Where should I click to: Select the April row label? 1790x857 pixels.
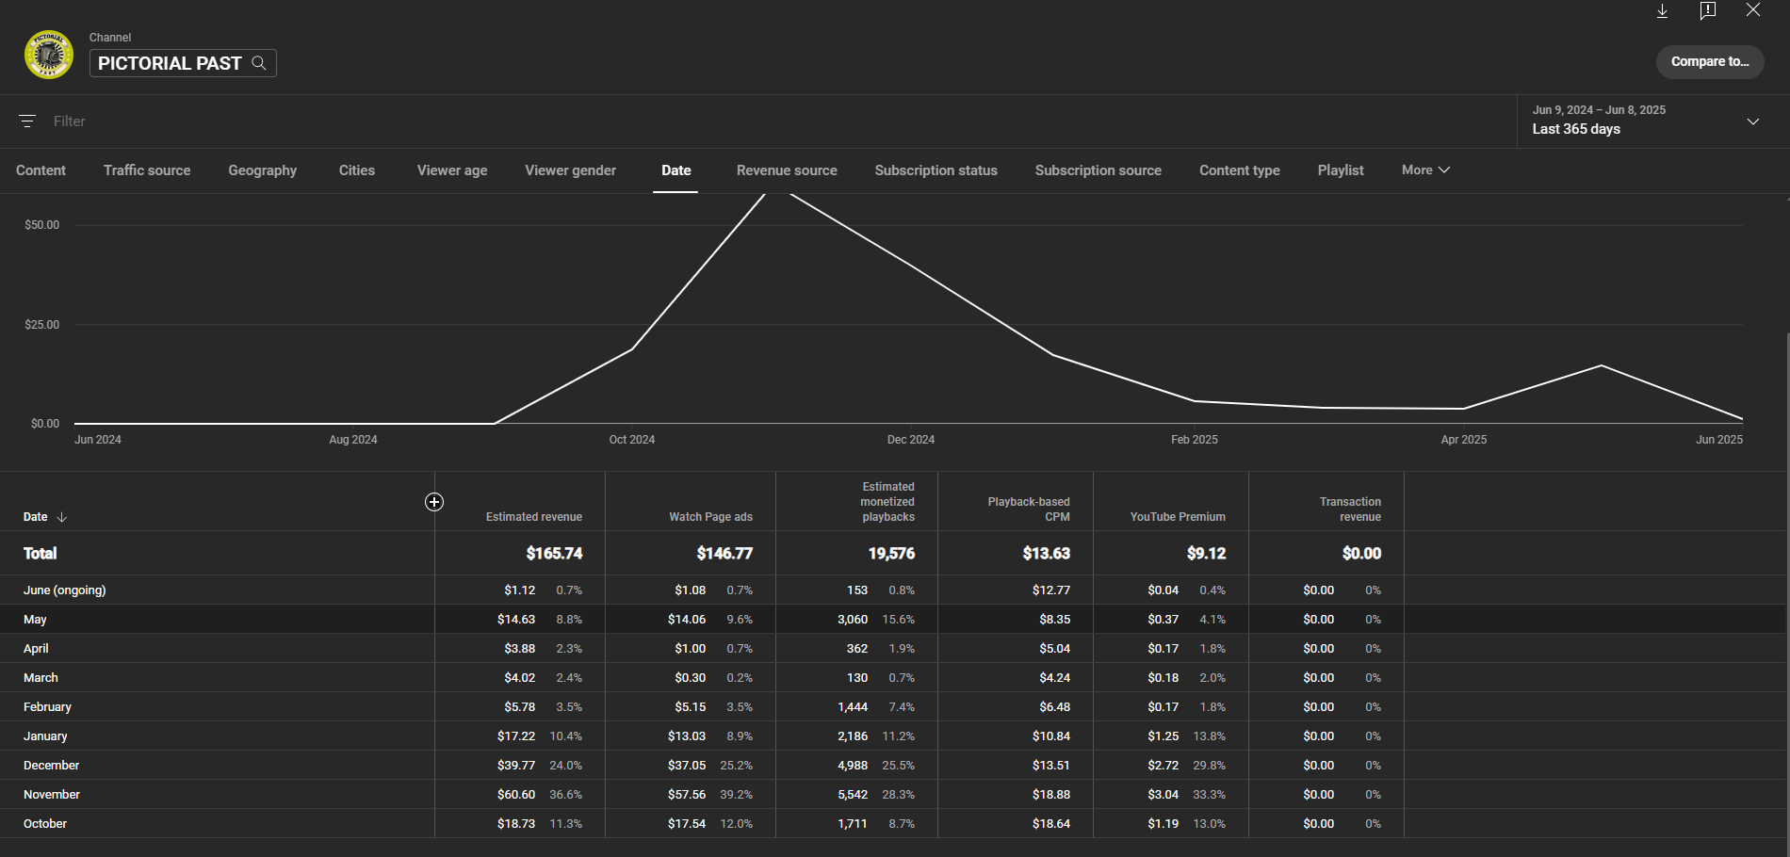[x=36, y=649]
